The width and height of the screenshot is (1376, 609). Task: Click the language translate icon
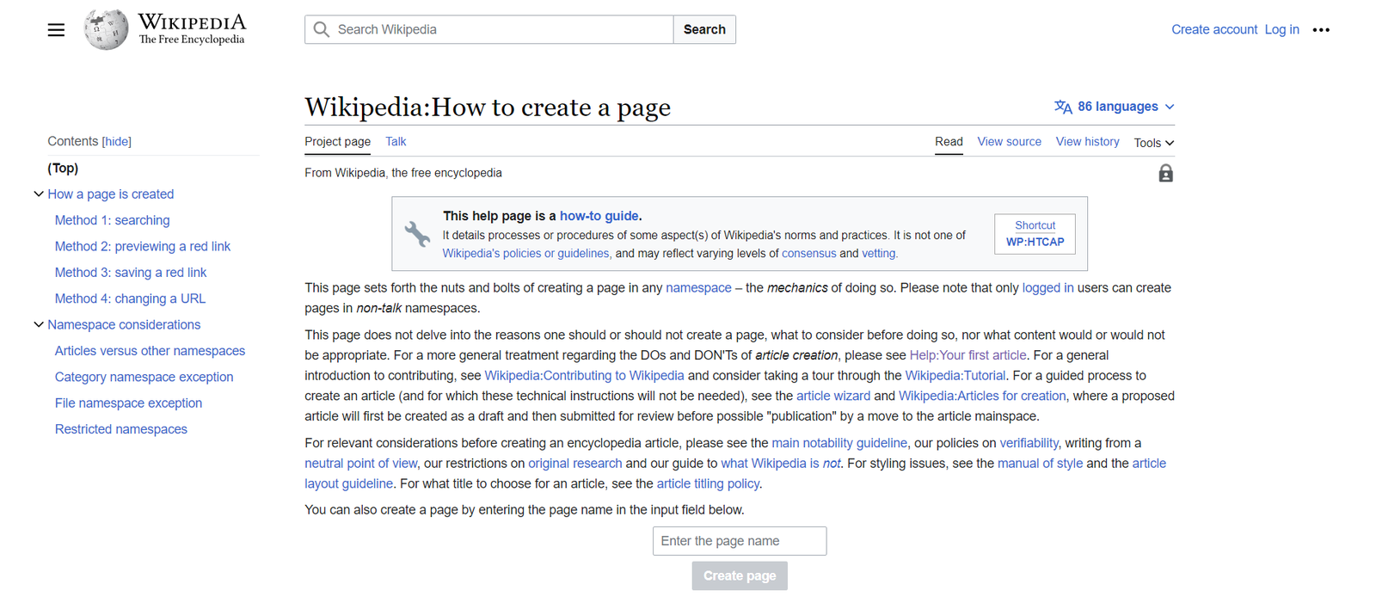[1063, 107]
